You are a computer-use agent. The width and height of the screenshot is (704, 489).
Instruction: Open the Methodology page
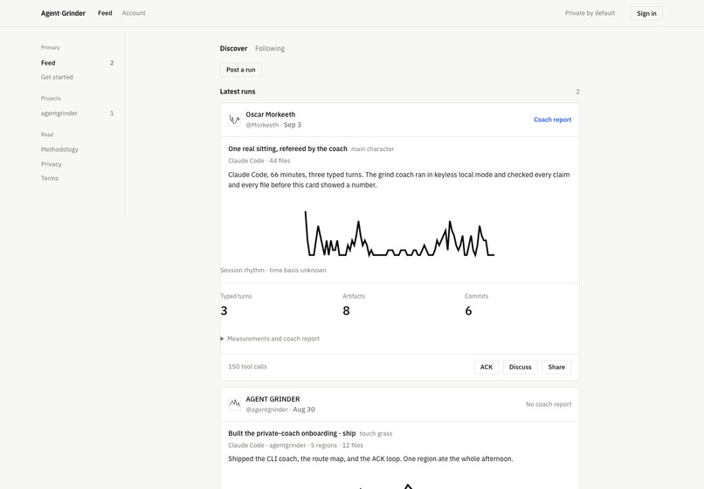pos(59,149)
